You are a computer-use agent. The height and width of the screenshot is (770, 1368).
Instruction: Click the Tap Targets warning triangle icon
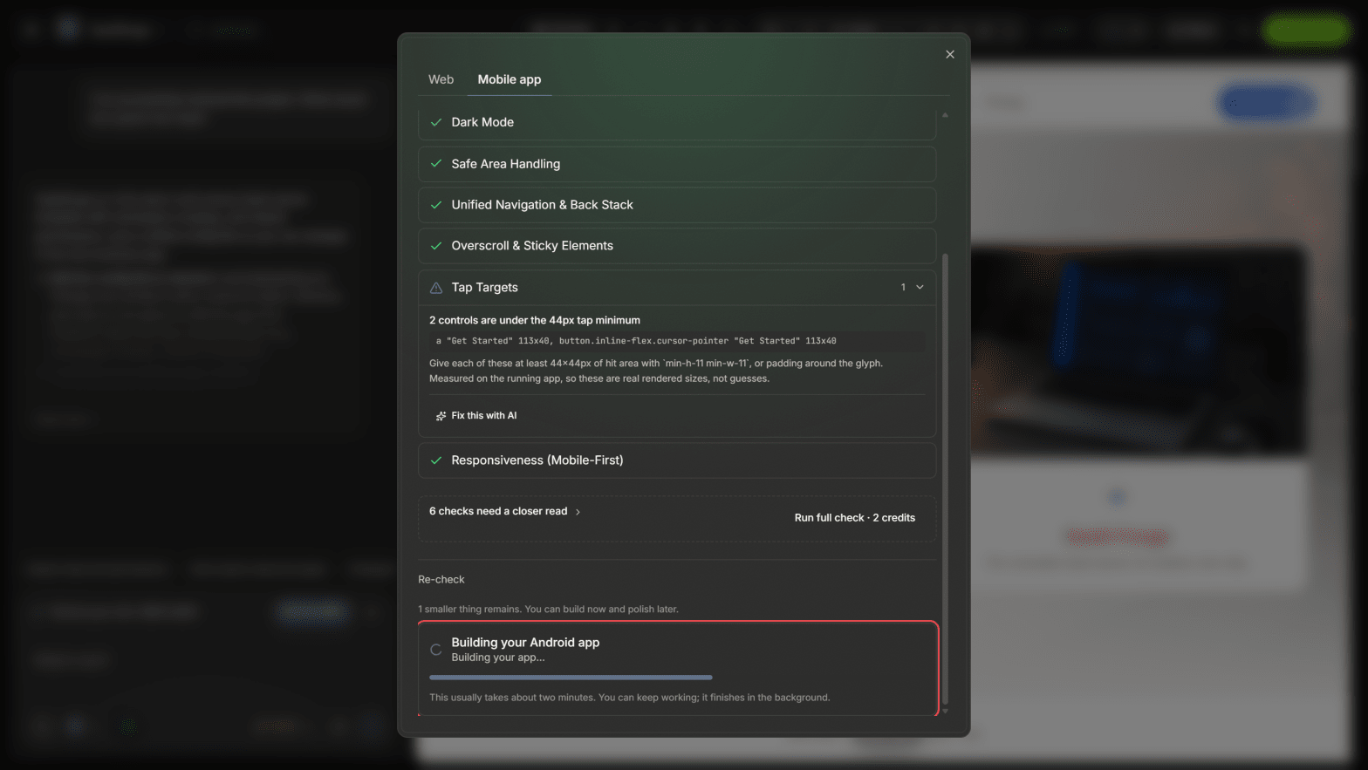(436, 288)
